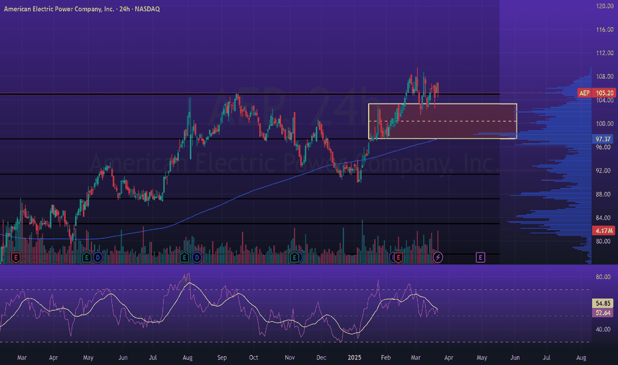Click the Dec label on the time axis

pos(321,358)
